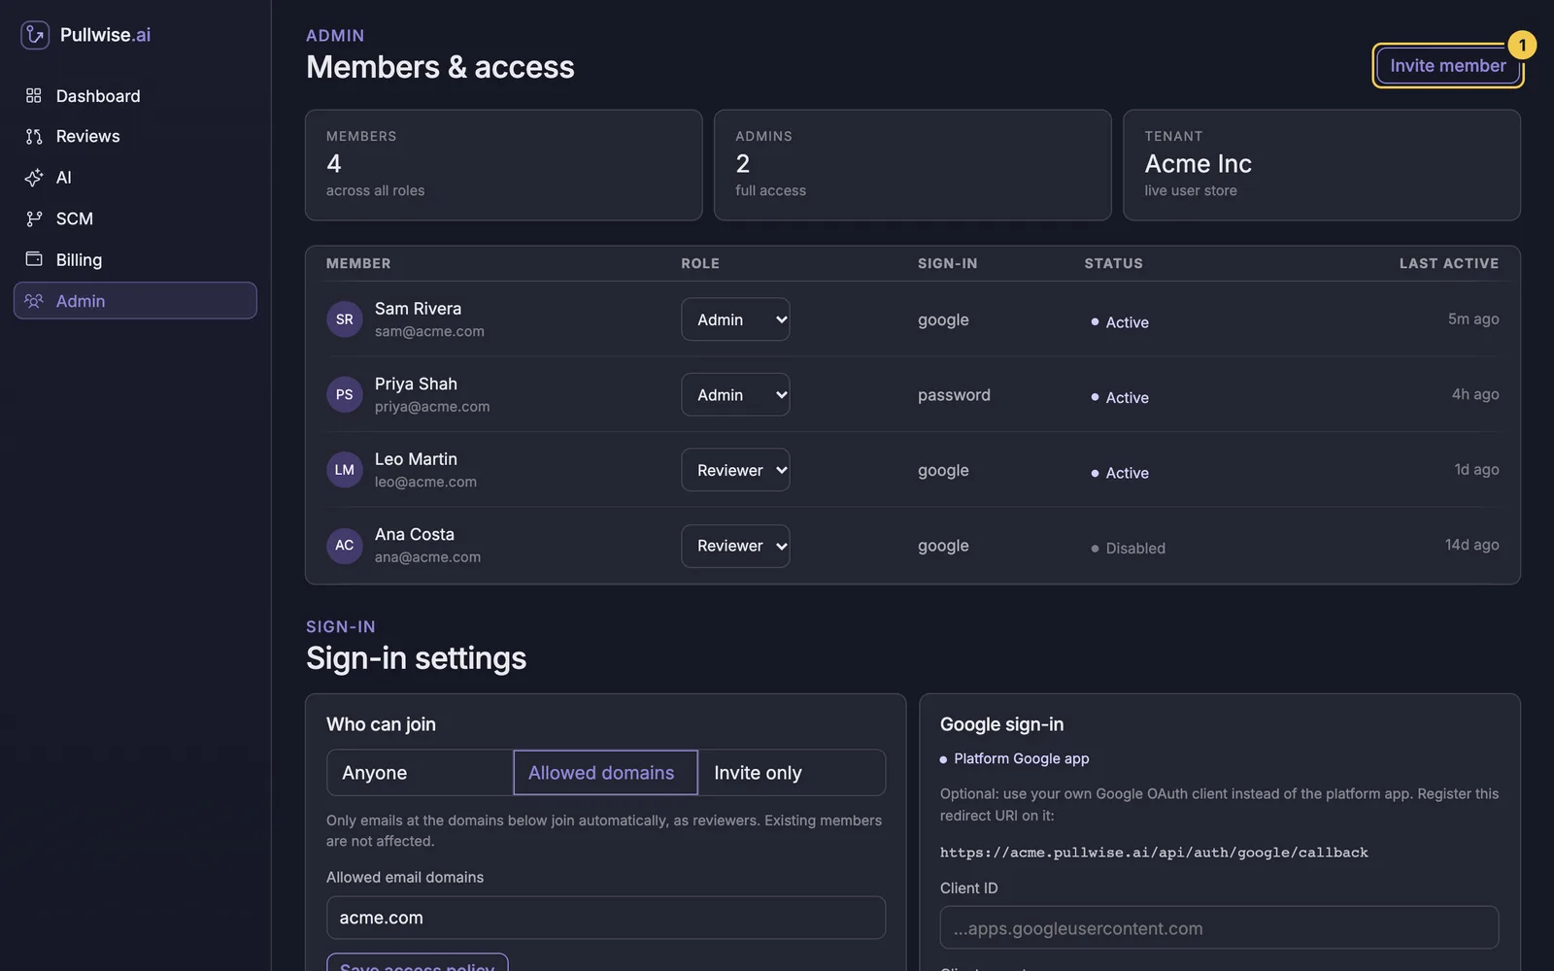
Task: Click the Google callback redirect URI text
Action: (x=1154, y=853)
